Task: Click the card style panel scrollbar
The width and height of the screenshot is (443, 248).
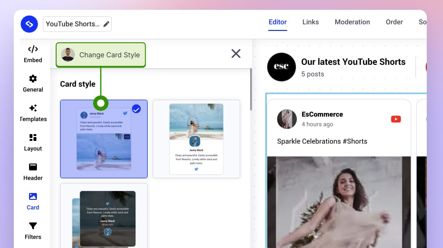Action: click(251, 89)
